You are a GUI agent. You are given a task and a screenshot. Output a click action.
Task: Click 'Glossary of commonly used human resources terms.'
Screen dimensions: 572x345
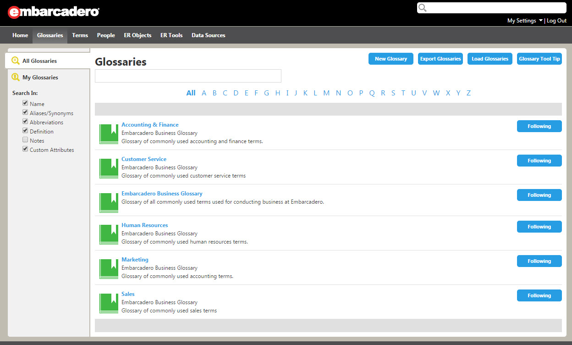point(185,242)
